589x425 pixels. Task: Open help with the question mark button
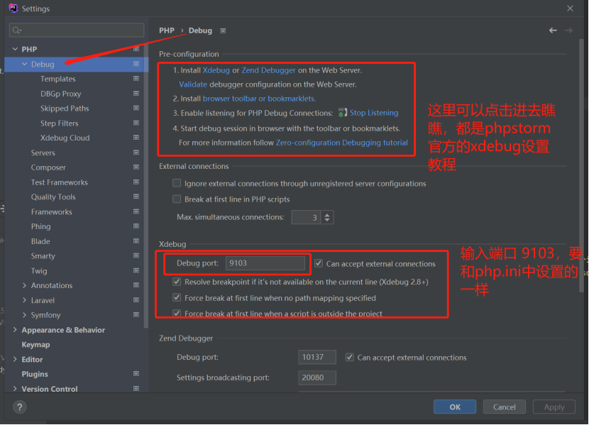pos(20,407)
